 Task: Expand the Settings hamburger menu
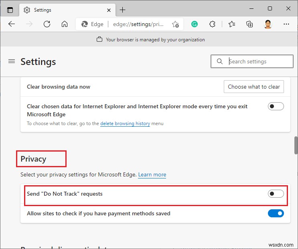pyautogui.click(x=12, y=61)
